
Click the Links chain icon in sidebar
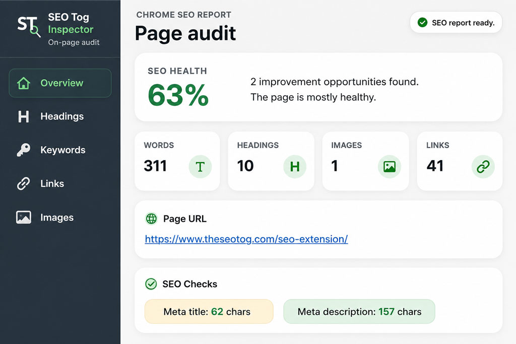click(23, 183)
